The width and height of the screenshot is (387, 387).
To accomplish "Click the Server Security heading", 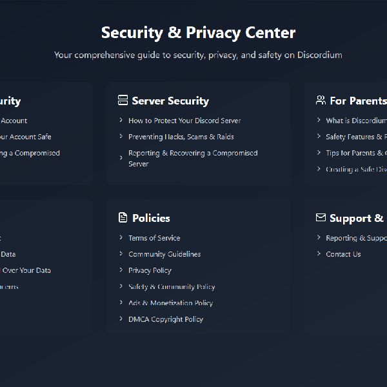I will (x=170, y=101).
